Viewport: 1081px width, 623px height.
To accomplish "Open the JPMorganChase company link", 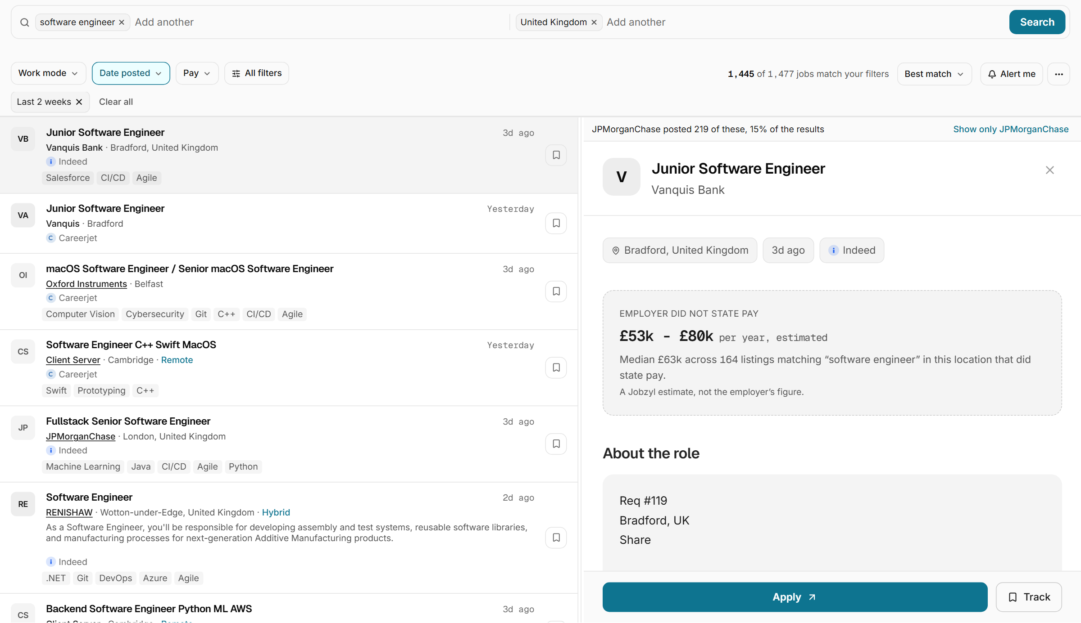I will (x=81, y=436).
